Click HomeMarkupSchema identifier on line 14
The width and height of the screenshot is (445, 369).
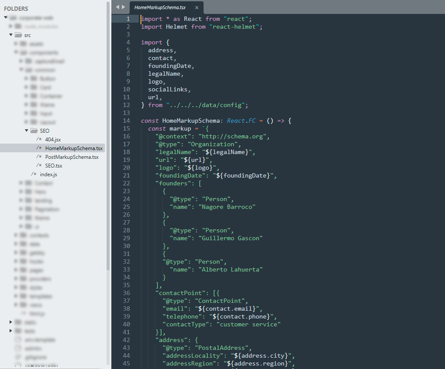point(191,121)
